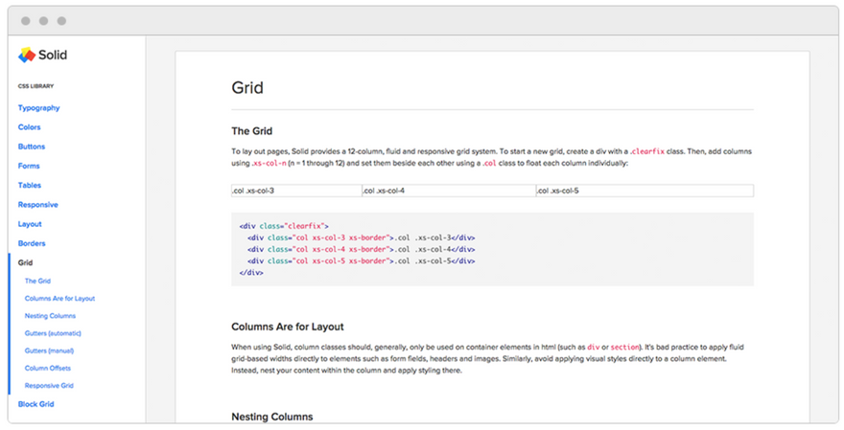Jump to Columns Are for Layout link
This screenshot has height=430, width=844.
point(59,298)
